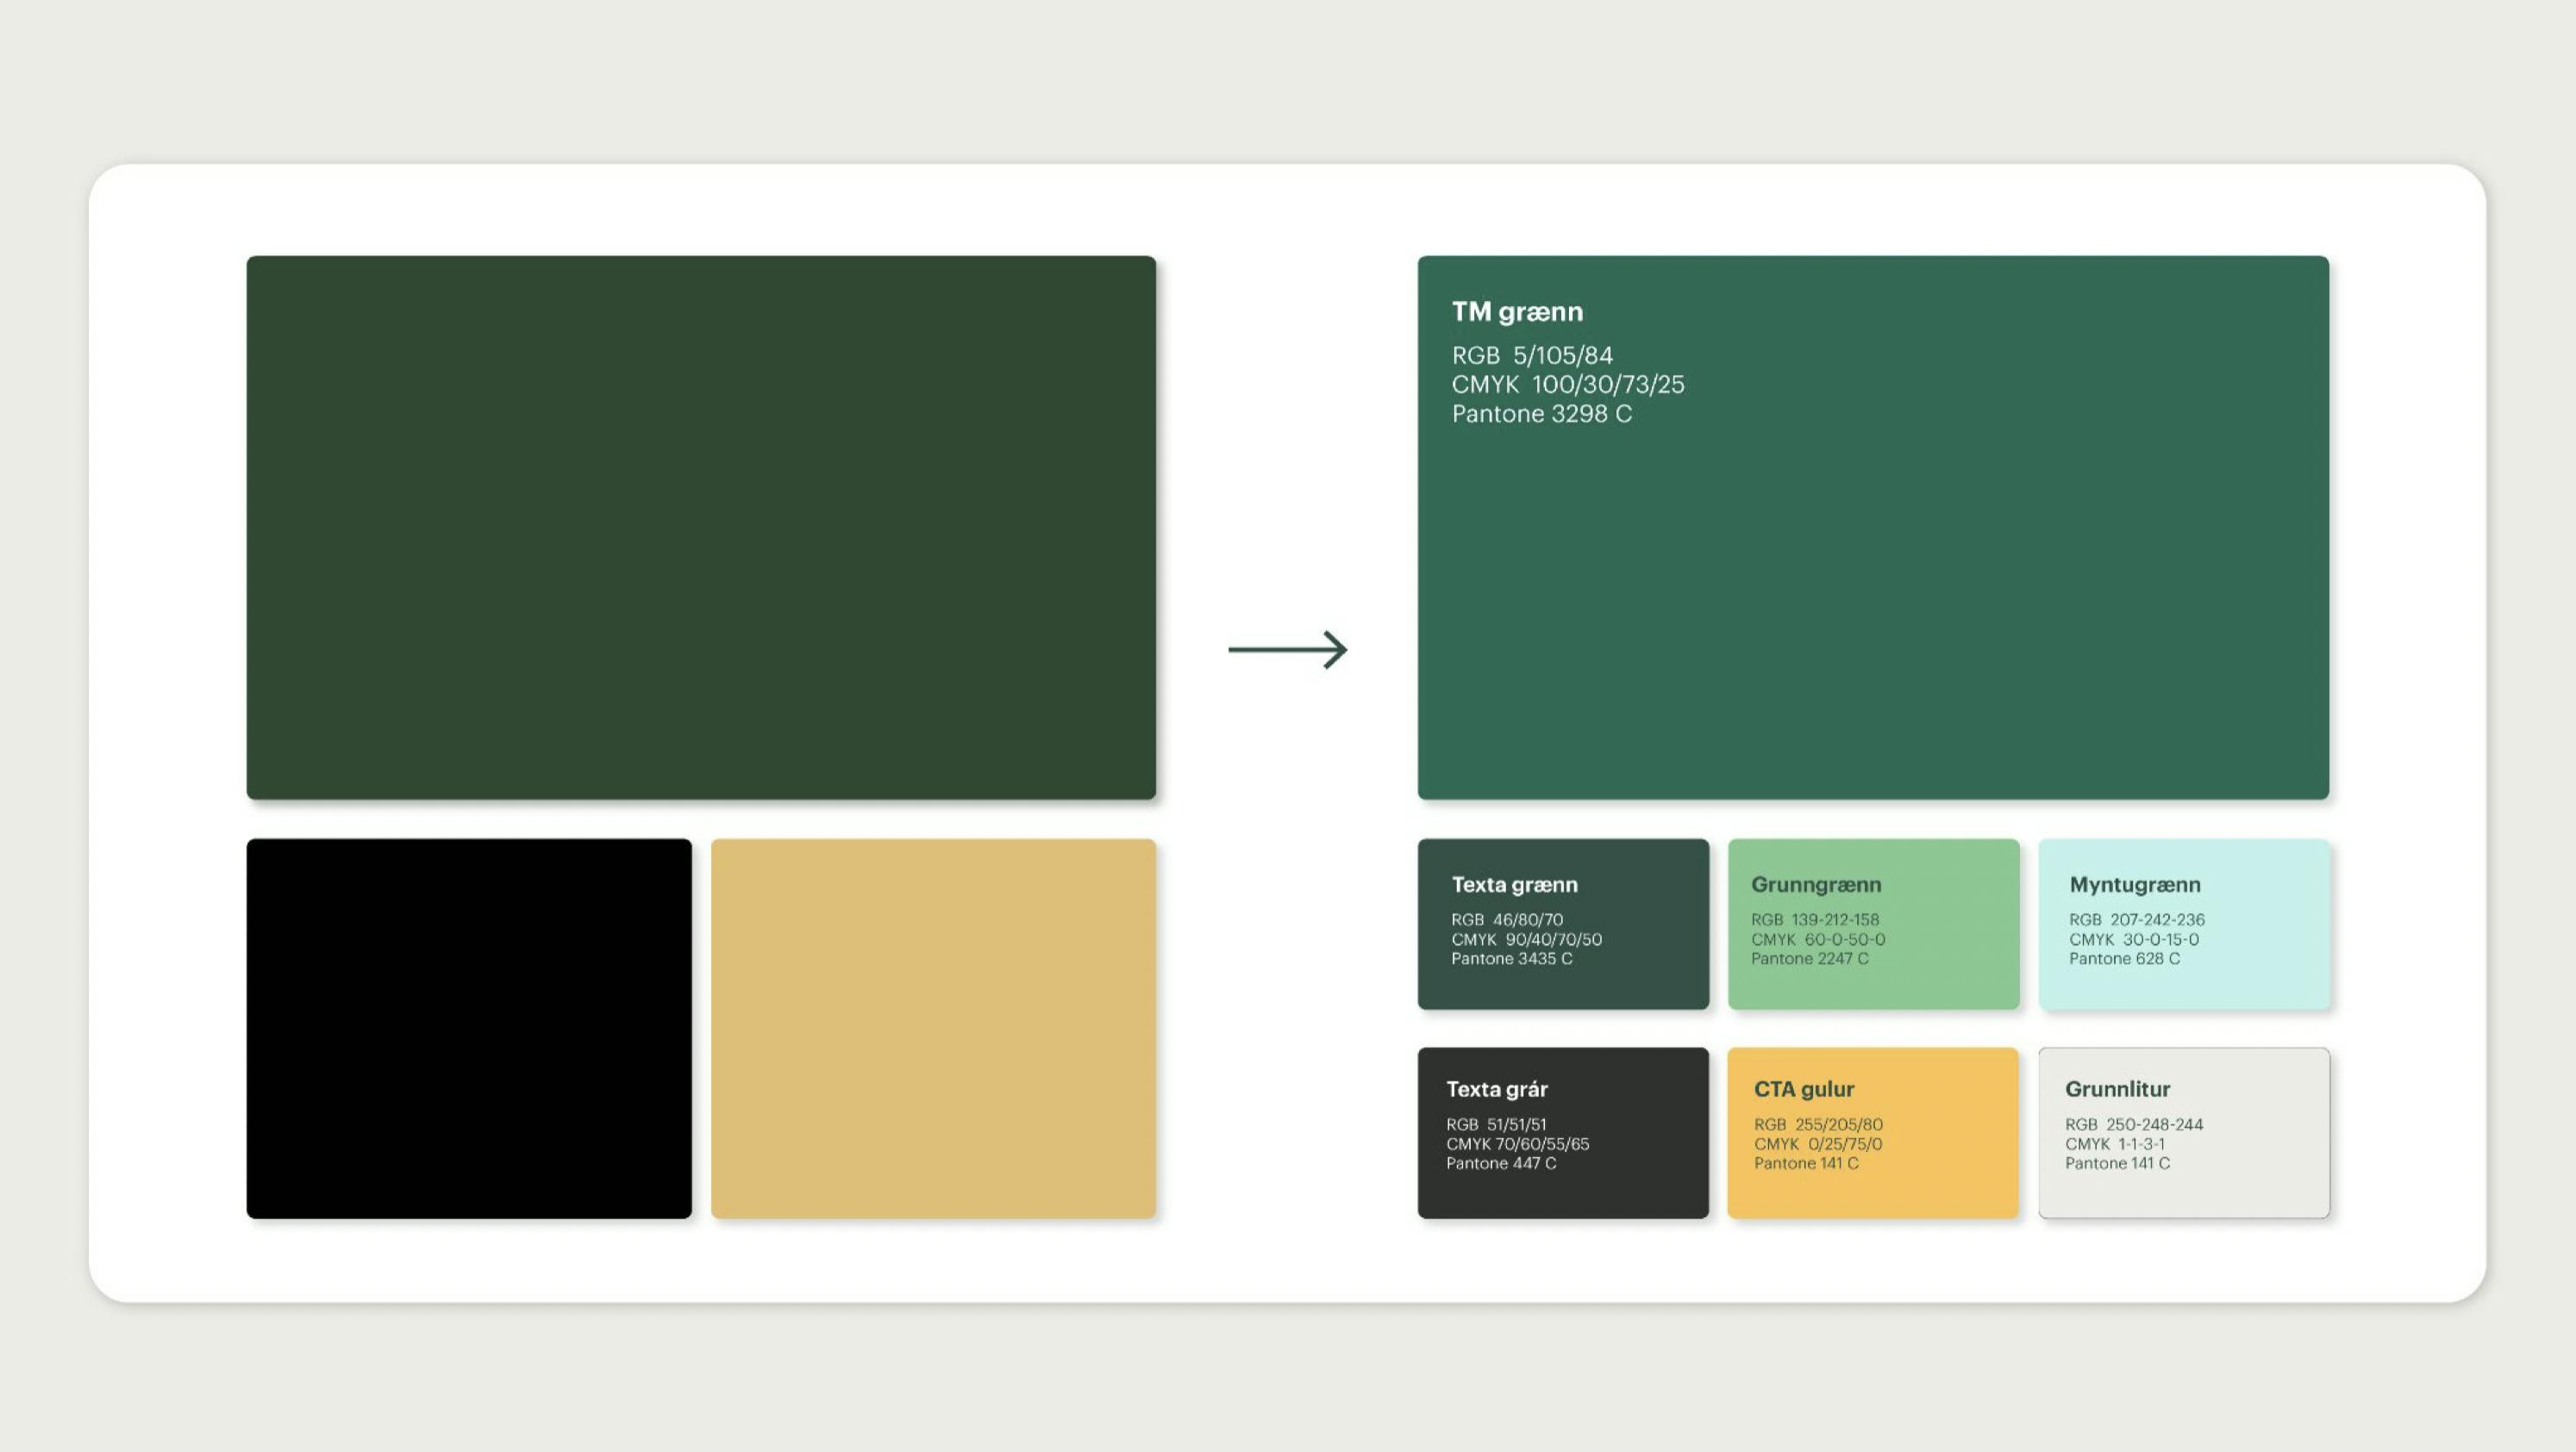The image size is (2576, 1452).
Task: Click the RGB 5/105/84 value
Action: [x=1532, y=355]
